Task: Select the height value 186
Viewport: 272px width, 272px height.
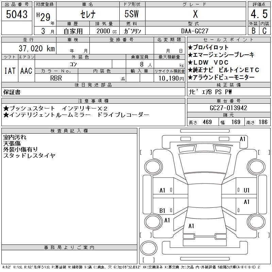Action: point(263,122)
